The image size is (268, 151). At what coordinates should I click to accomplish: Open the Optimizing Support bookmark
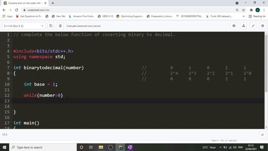(x=130, y=16)
